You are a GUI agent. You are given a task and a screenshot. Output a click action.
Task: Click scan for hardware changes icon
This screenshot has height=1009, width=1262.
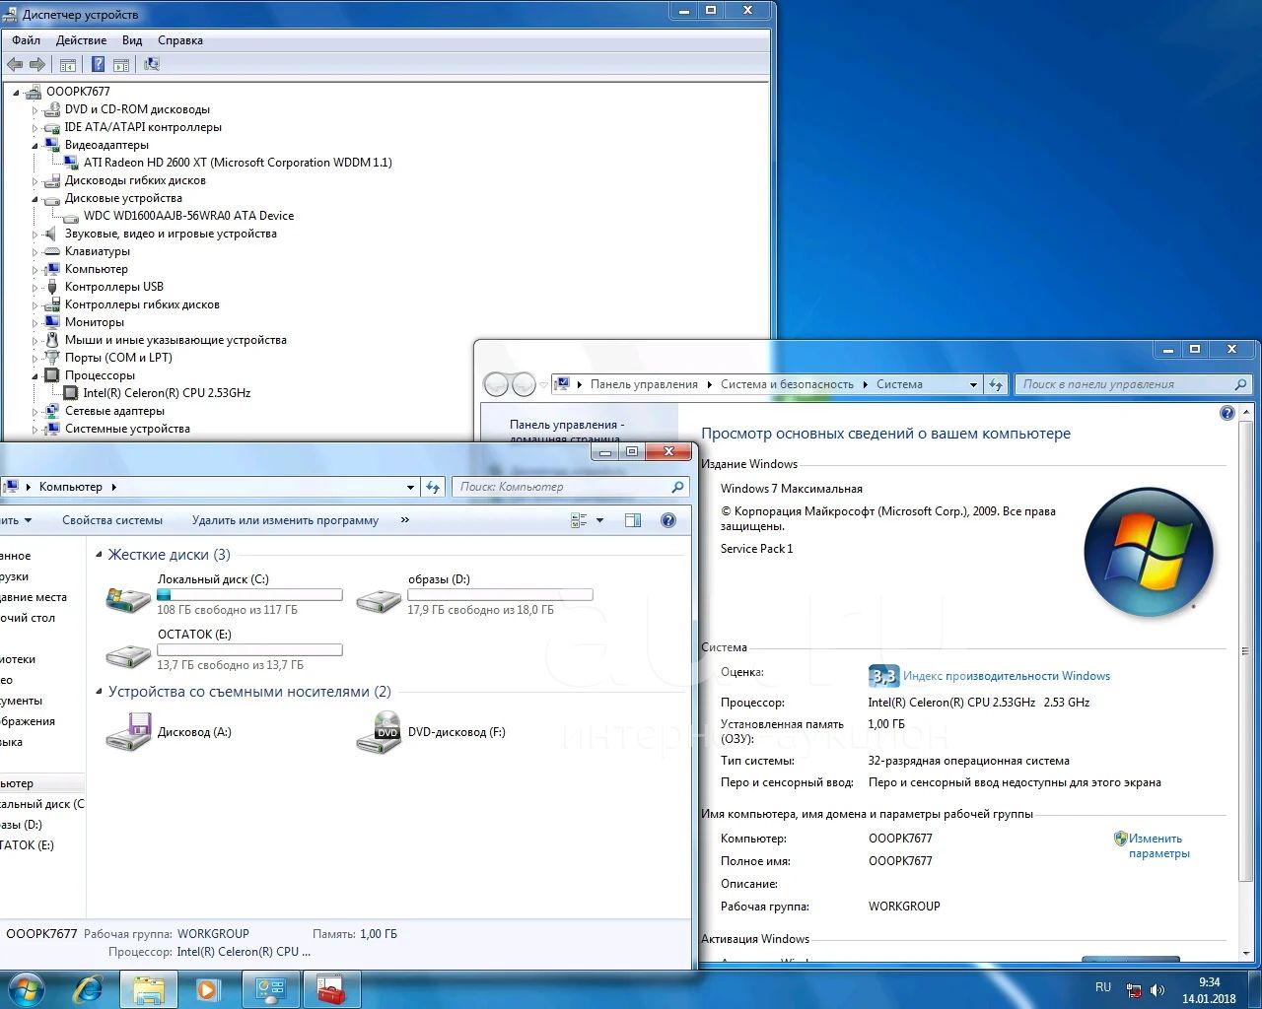coord(151,64)
